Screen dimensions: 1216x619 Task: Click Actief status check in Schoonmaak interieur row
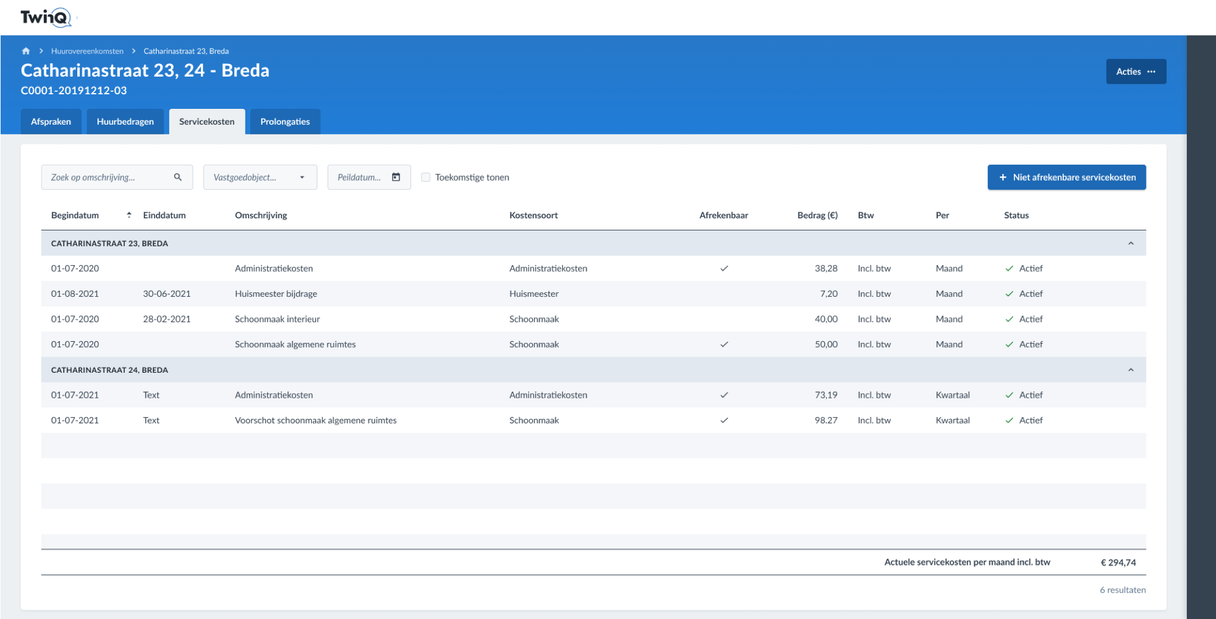1009,319
